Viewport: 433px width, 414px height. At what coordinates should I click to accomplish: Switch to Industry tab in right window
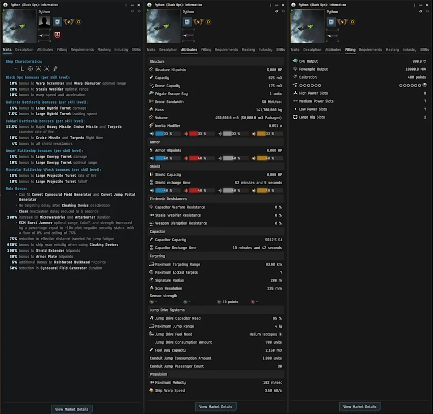click(x=409, y=50)
